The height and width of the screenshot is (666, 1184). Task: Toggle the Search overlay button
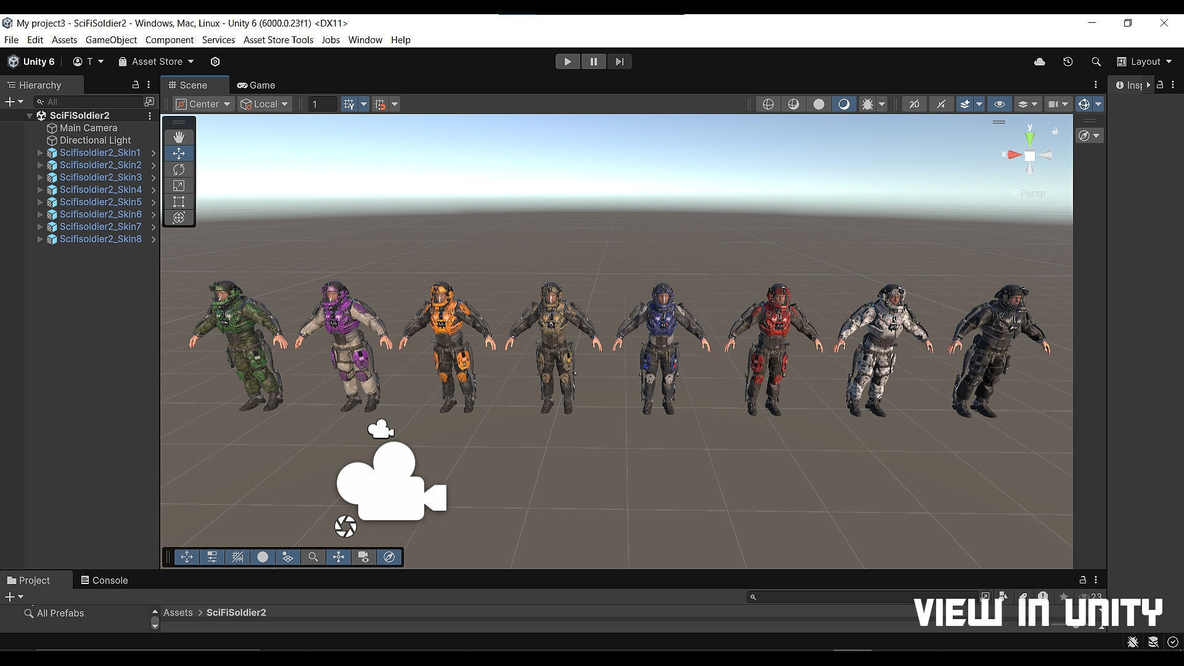tap(313, 557)
